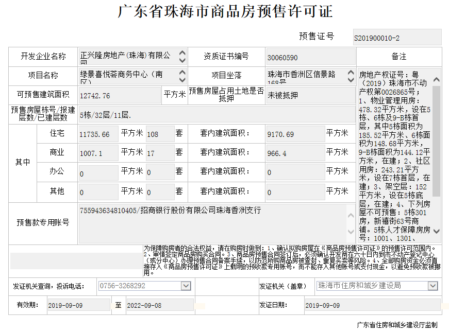Open the 投诉电话 0756-3268292 dropdown
Viewport: 449px width, 333px height.
pos(186,286)
